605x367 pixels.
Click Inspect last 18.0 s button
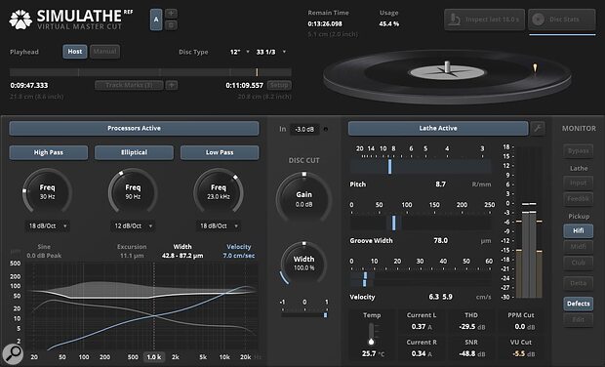pyautogui.click(x=484, y=20)
